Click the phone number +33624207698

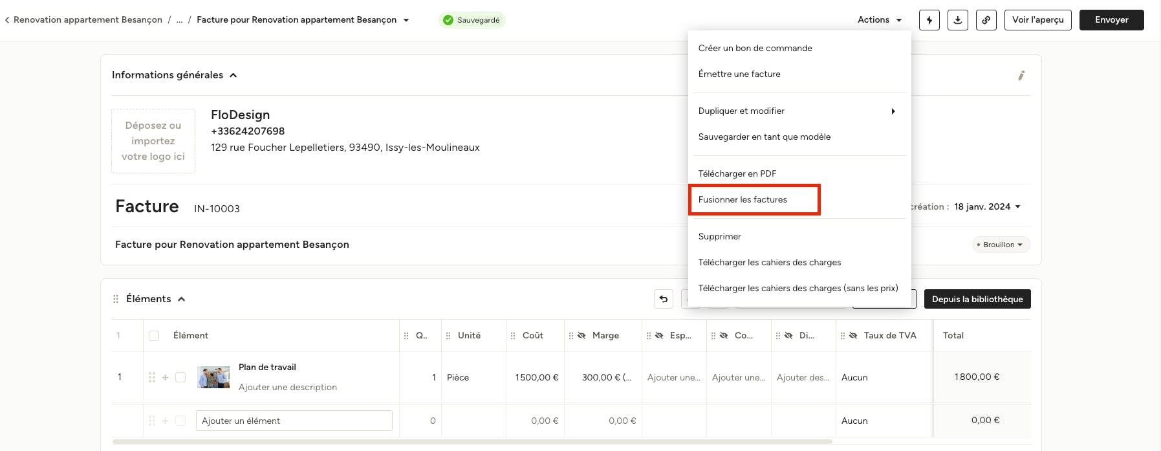(x=248, y=131)
